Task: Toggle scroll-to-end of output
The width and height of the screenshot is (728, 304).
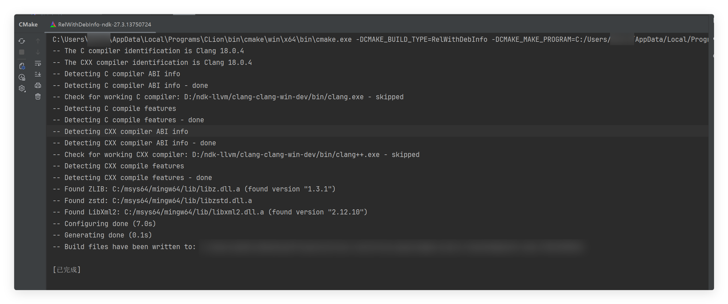Action: pos(38,74)
